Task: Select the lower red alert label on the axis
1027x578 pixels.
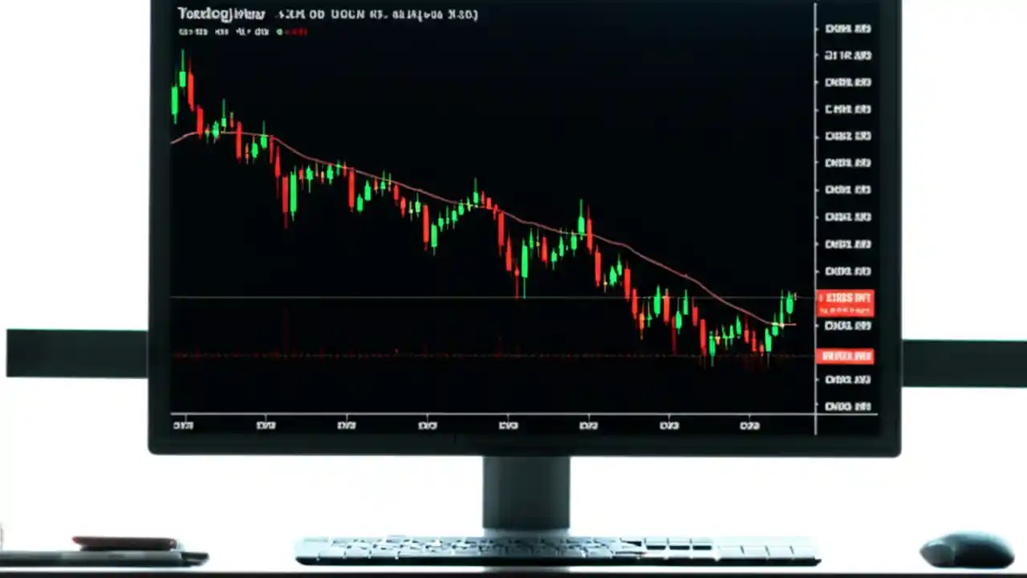Action: coord(846,356)
